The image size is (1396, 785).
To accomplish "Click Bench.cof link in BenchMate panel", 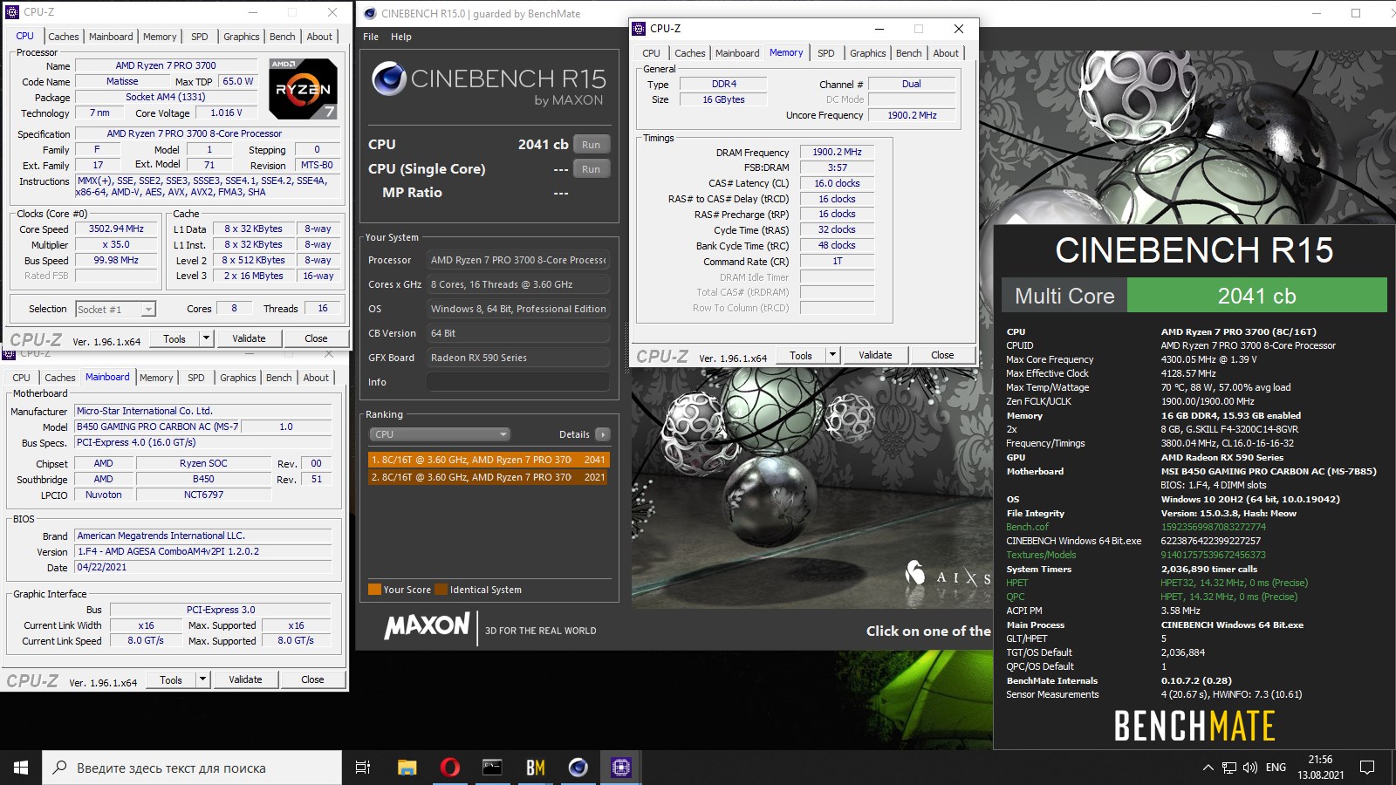I will pos(1027,527).
